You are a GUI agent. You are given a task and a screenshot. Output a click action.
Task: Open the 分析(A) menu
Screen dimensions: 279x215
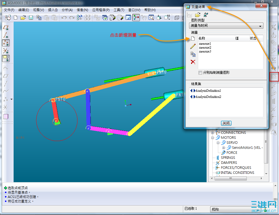(67, 10)
